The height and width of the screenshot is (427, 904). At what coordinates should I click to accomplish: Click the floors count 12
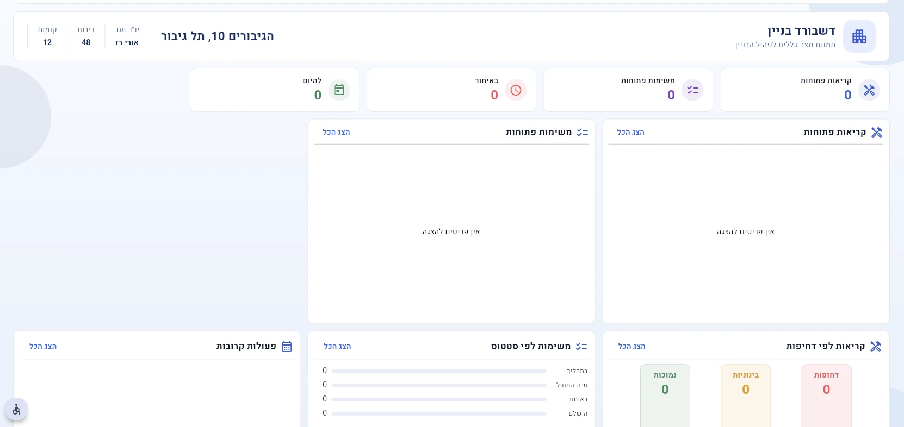click(47, 43)
